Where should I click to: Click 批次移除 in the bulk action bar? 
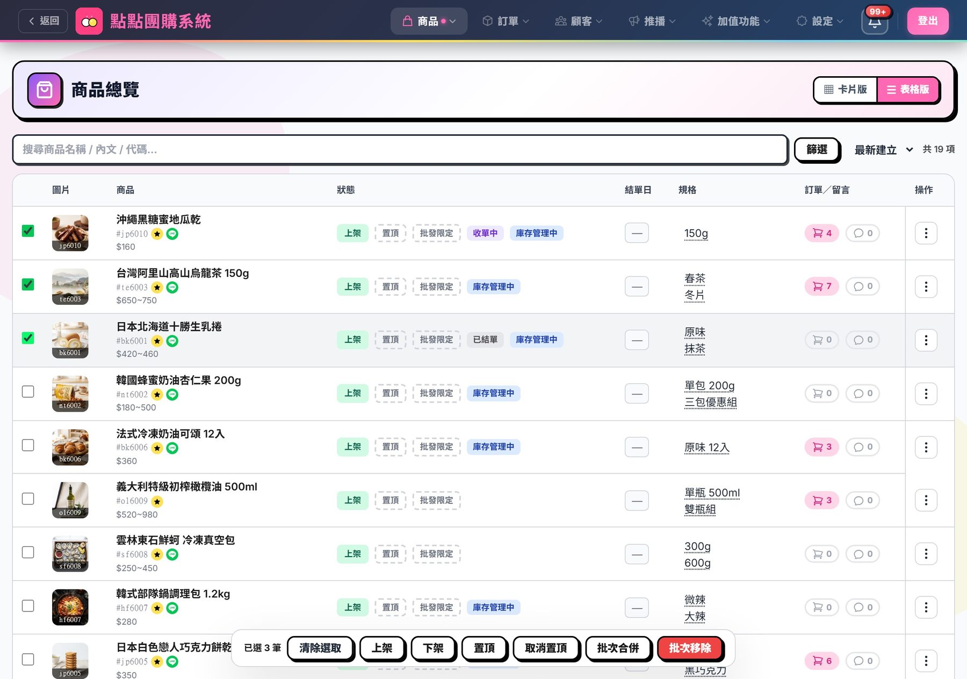click(x=690, y=648)
